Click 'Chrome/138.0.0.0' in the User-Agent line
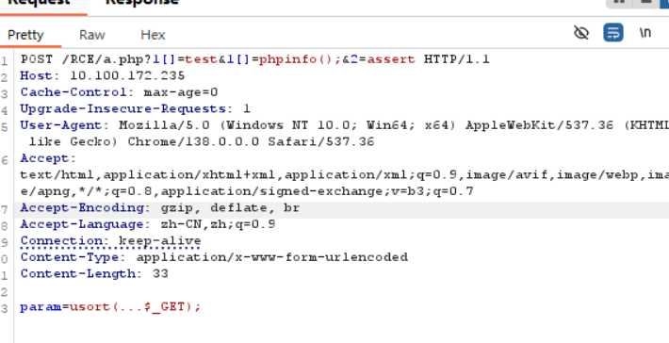This screenshot has height=343, width=669. 193,141
